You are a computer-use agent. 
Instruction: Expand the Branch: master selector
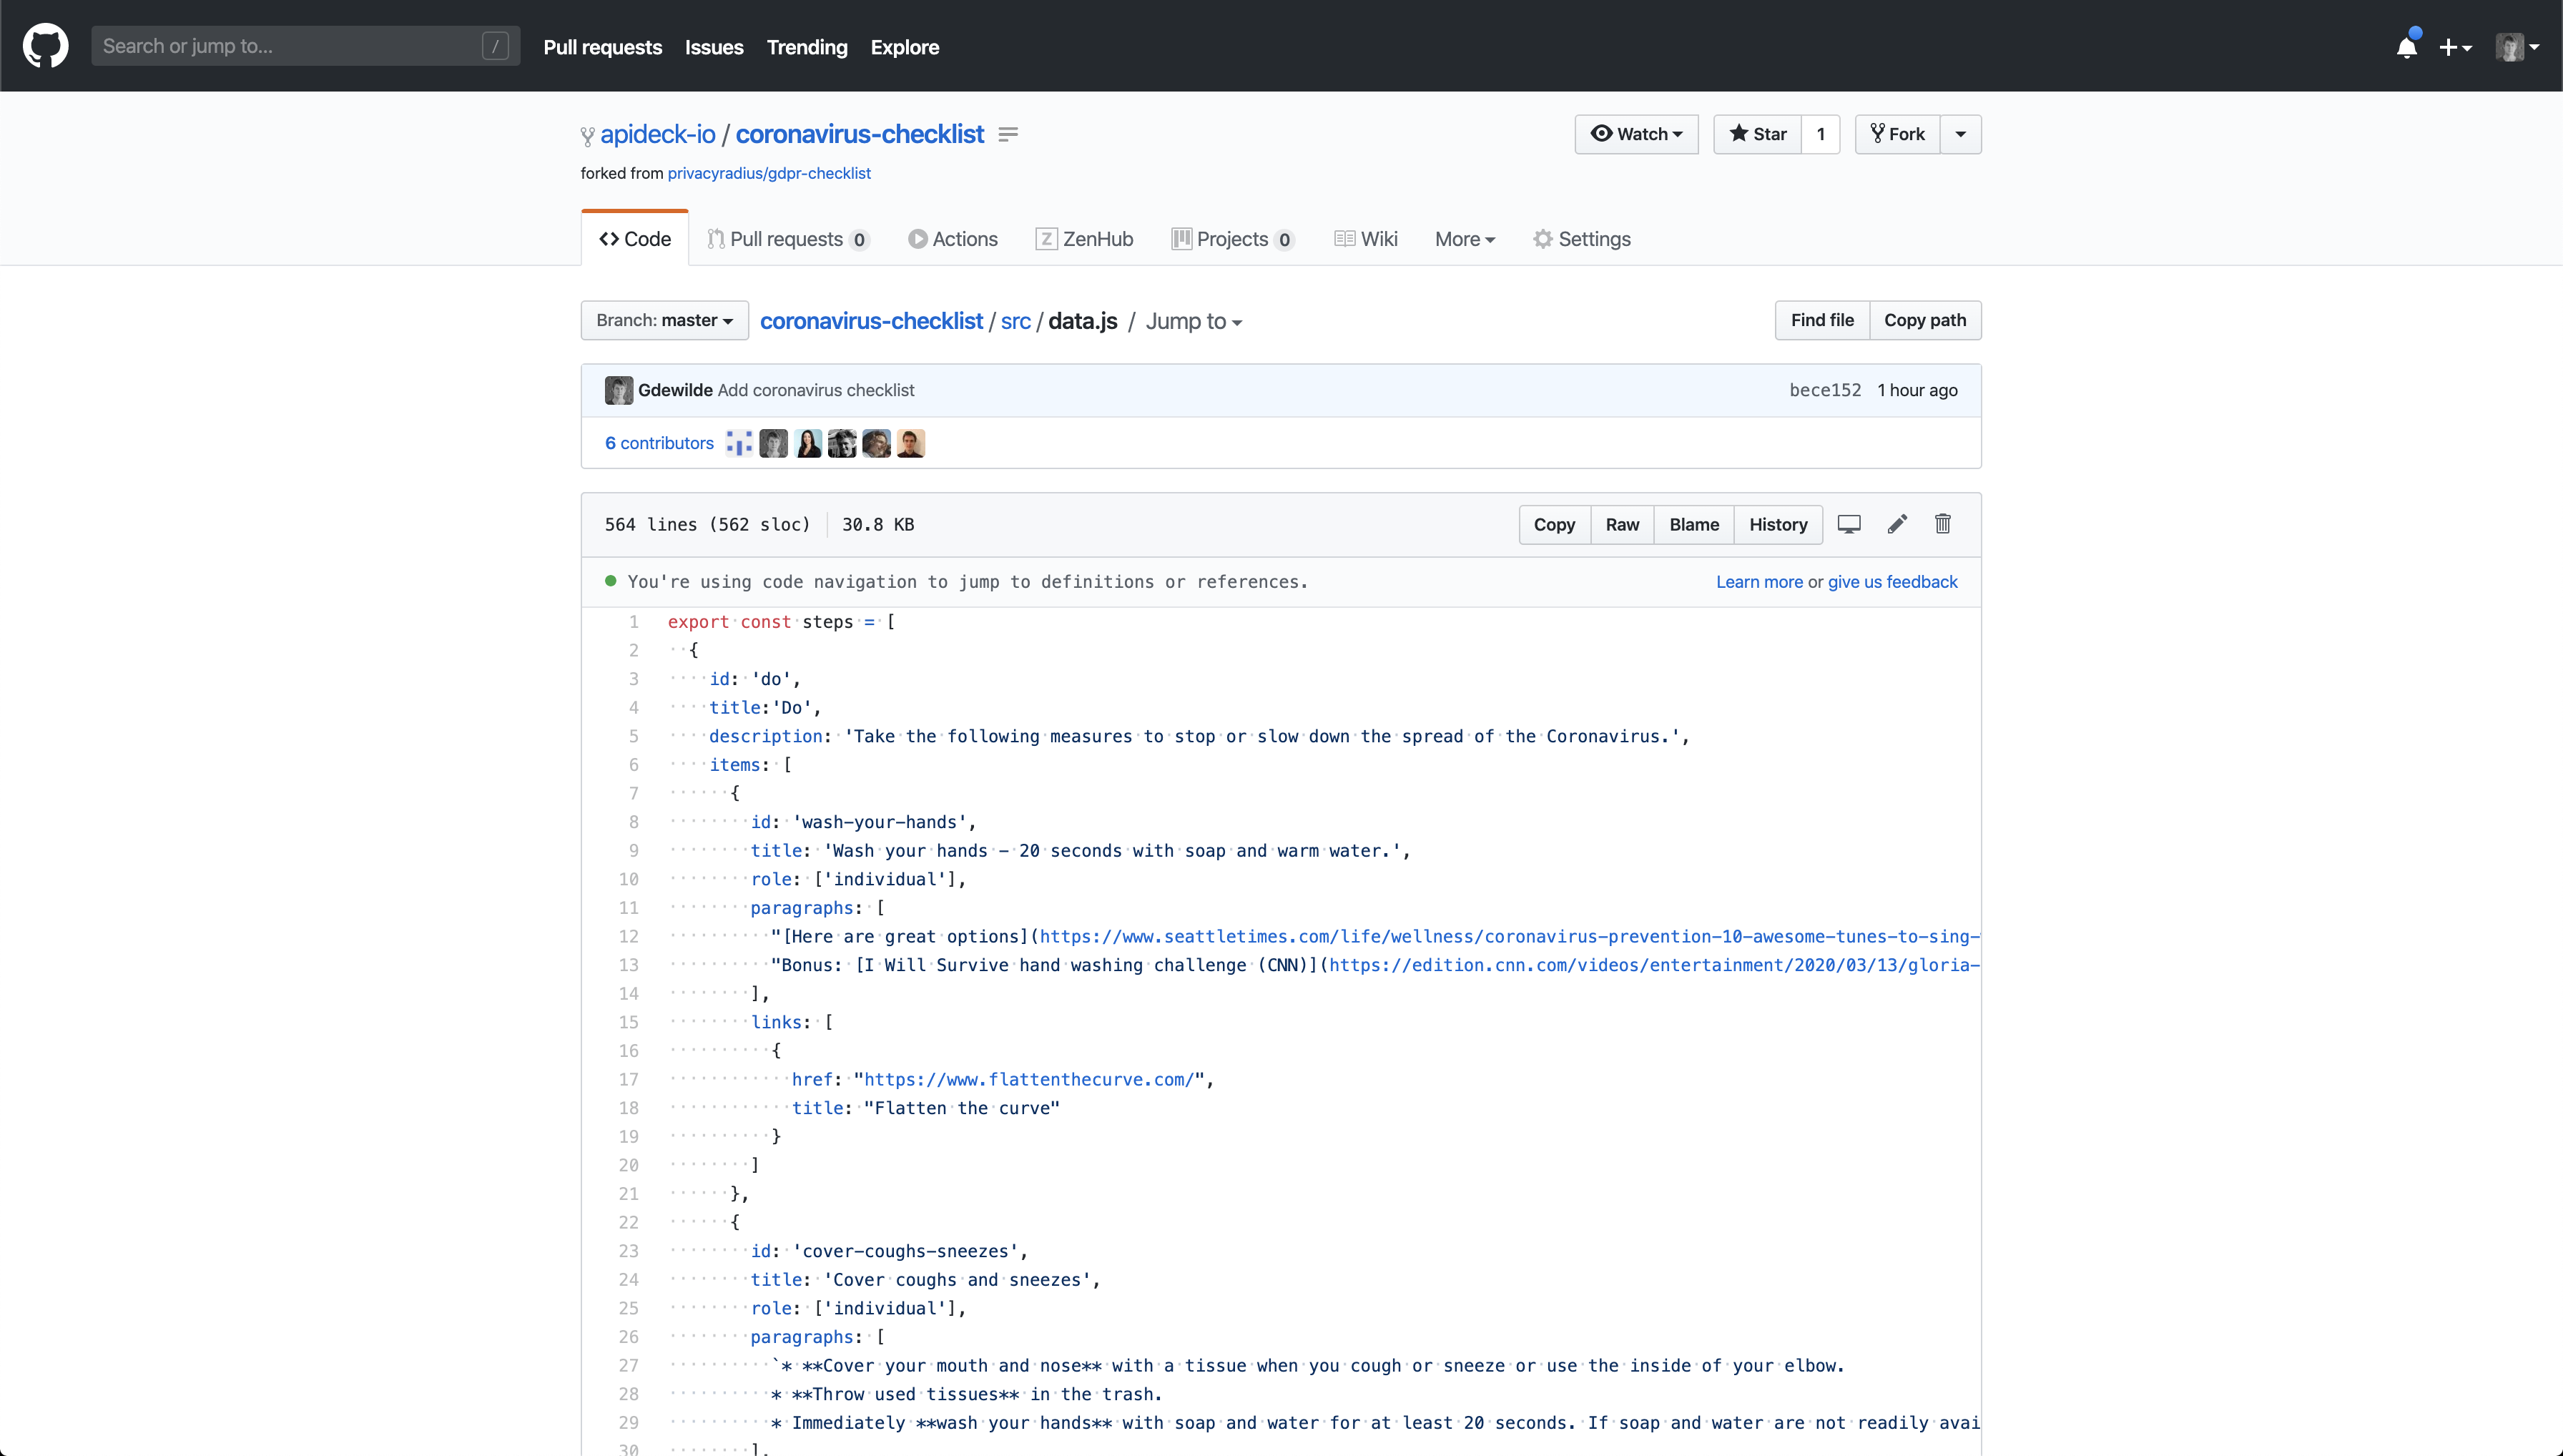[x=664, y=320]
